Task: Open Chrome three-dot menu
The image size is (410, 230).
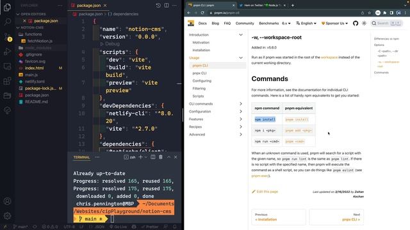Action: pyautogui.click(x=406, y=13)
